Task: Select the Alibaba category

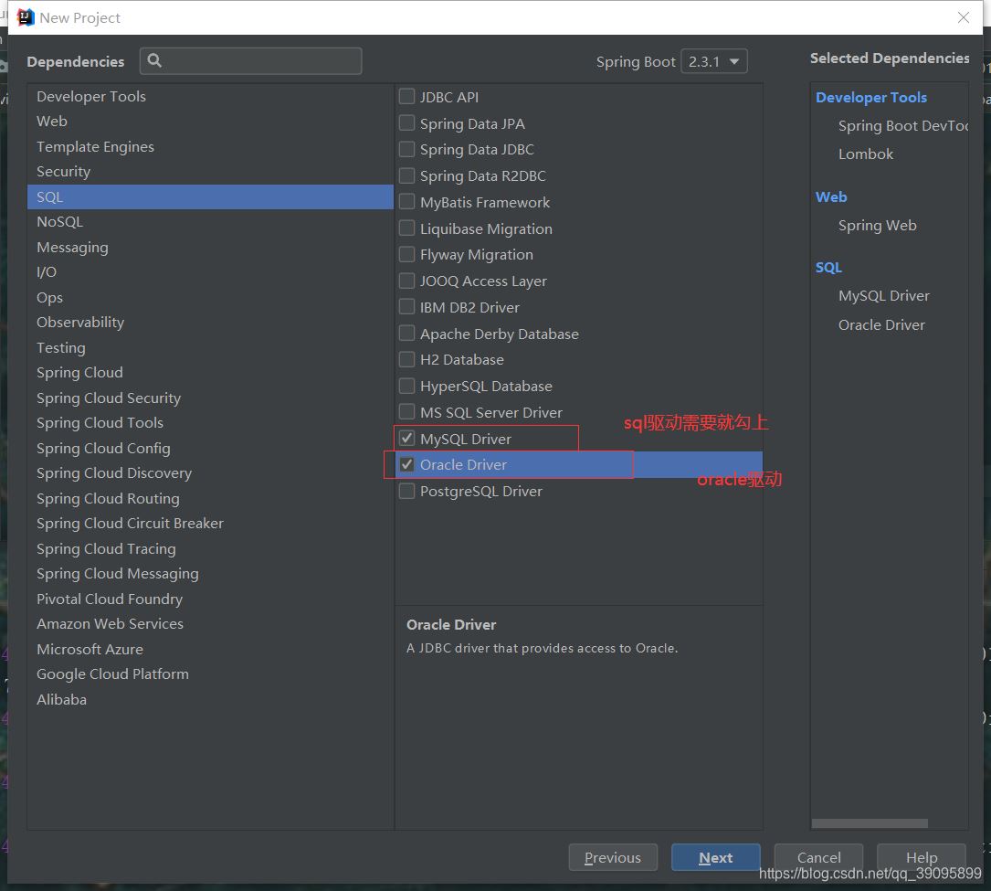Action: (x=210, y=699)
